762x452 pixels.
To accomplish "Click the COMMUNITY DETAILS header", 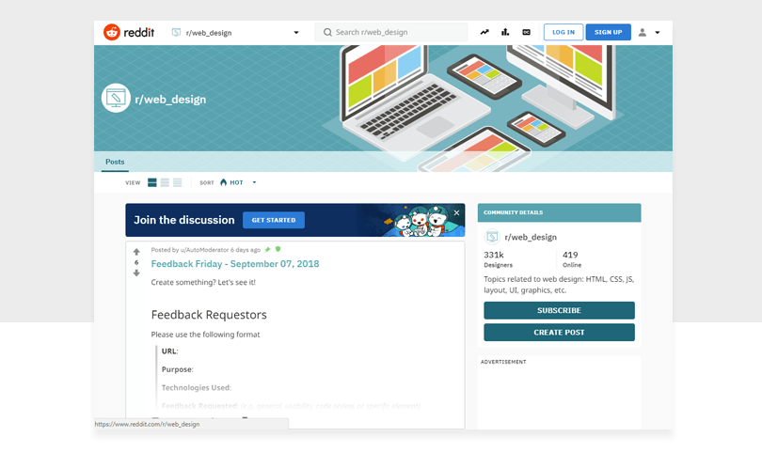I will [x=559, y=212].
